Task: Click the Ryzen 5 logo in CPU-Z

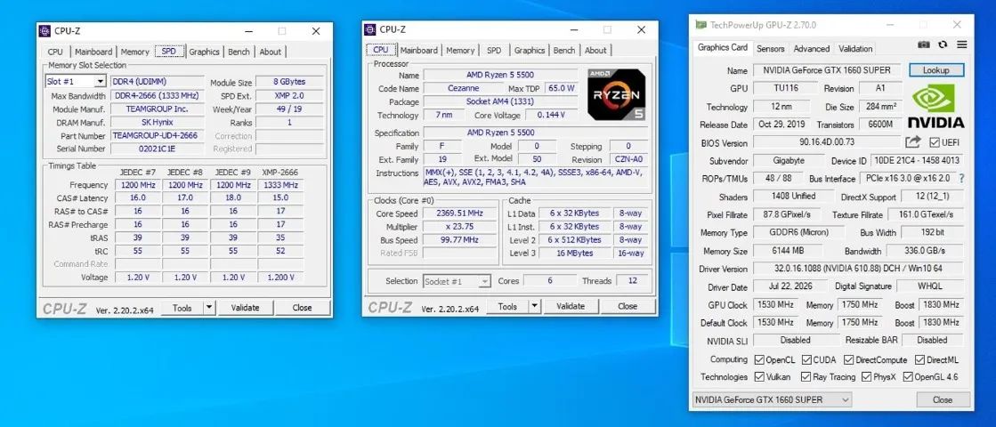Action: coord(616,94)
